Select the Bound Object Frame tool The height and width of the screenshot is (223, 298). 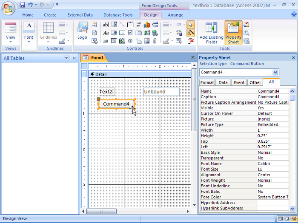click(122, 41)
